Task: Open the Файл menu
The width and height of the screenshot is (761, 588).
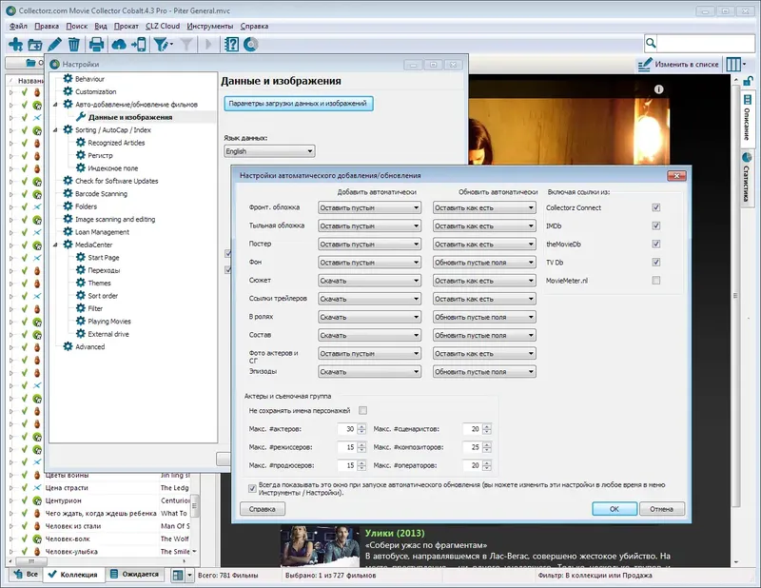Action: coord(18,27)
